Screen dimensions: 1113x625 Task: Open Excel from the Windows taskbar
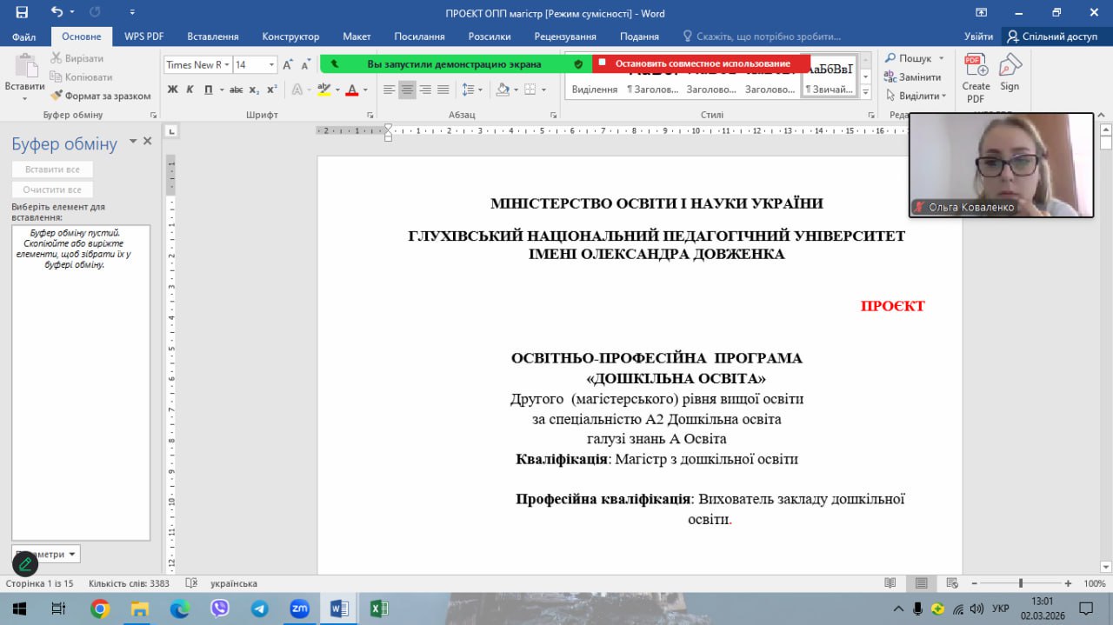point(379,608)
